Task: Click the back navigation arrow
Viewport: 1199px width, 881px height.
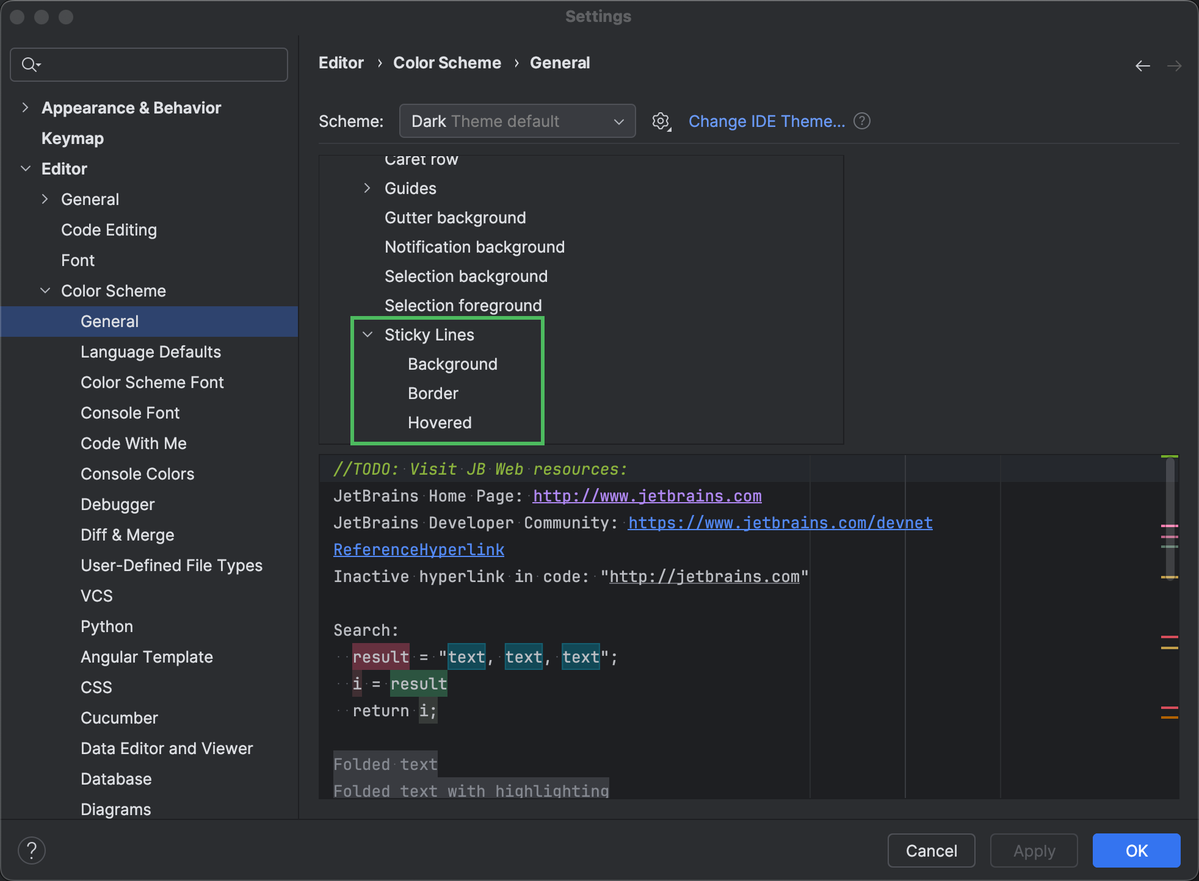Action: [1143, 65]
